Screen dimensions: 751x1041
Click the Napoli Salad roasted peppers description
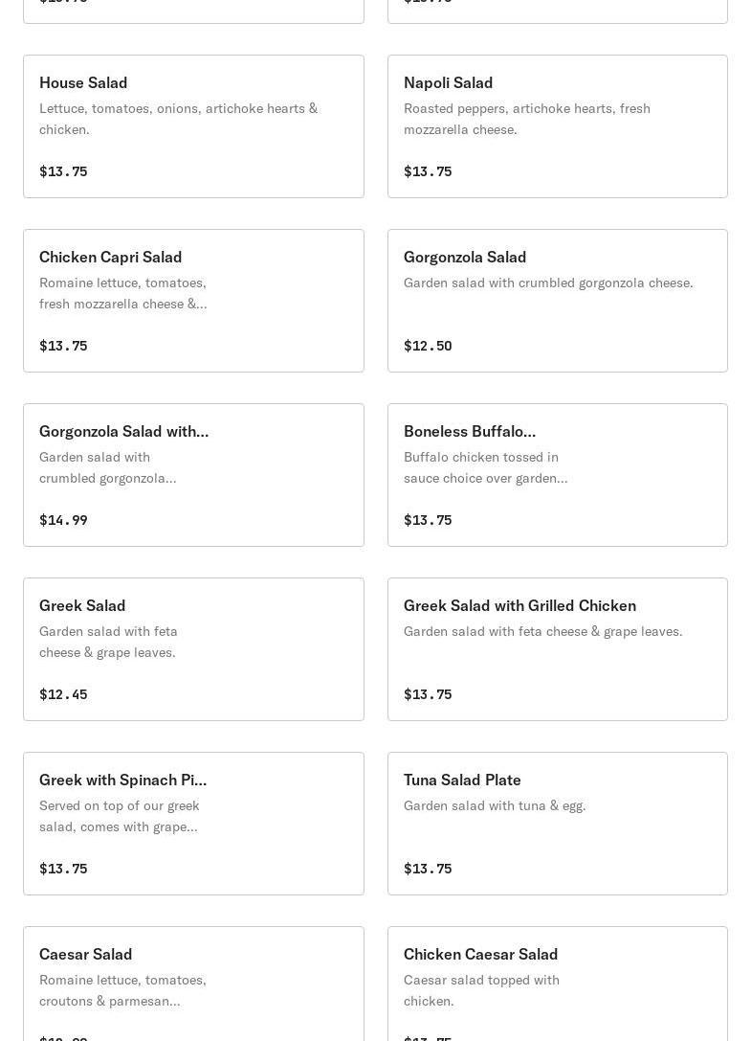526,119
